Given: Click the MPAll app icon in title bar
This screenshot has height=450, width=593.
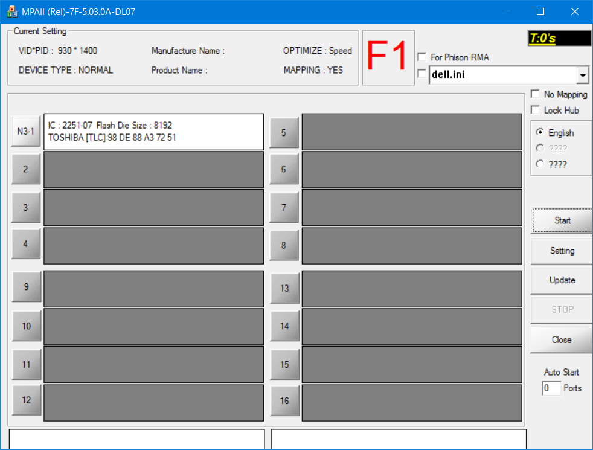Looking at the screenshot, I should click(x=12, y=11).
